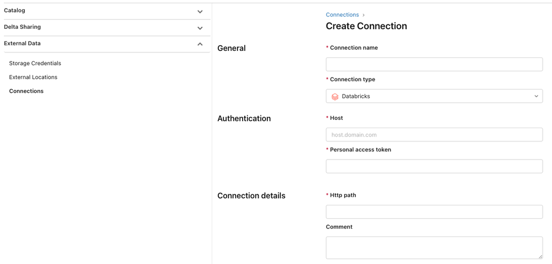Click inside the Comment text area
The height and width of the screenshot is (264, 552).
click(x=434, y=247)
